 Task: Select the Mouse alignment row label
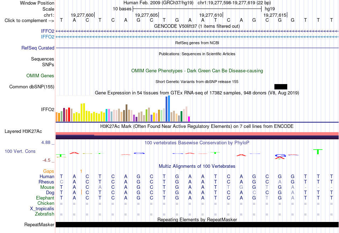tap(47, 187)
